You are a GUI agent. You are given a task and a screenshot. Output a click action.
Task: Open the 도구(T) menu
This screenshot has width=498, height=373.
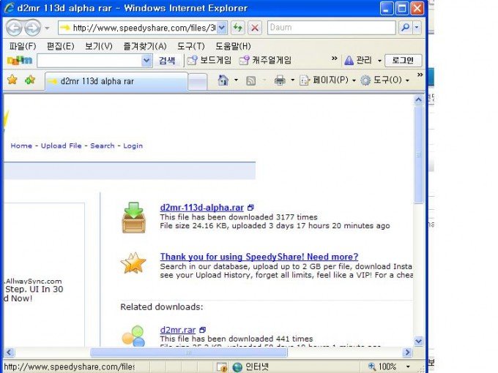[191, 46]
